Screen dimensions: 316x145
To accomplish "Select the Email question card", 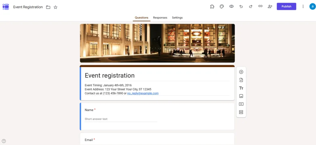I will [157, 139].
